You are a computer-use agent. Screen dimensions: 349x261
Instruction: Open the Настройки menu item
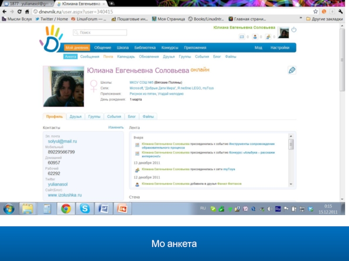(280, 48)
